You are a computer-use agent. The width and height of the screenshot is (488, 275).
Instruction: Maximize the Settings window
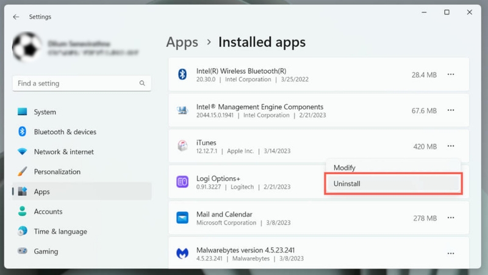point(447,12)
